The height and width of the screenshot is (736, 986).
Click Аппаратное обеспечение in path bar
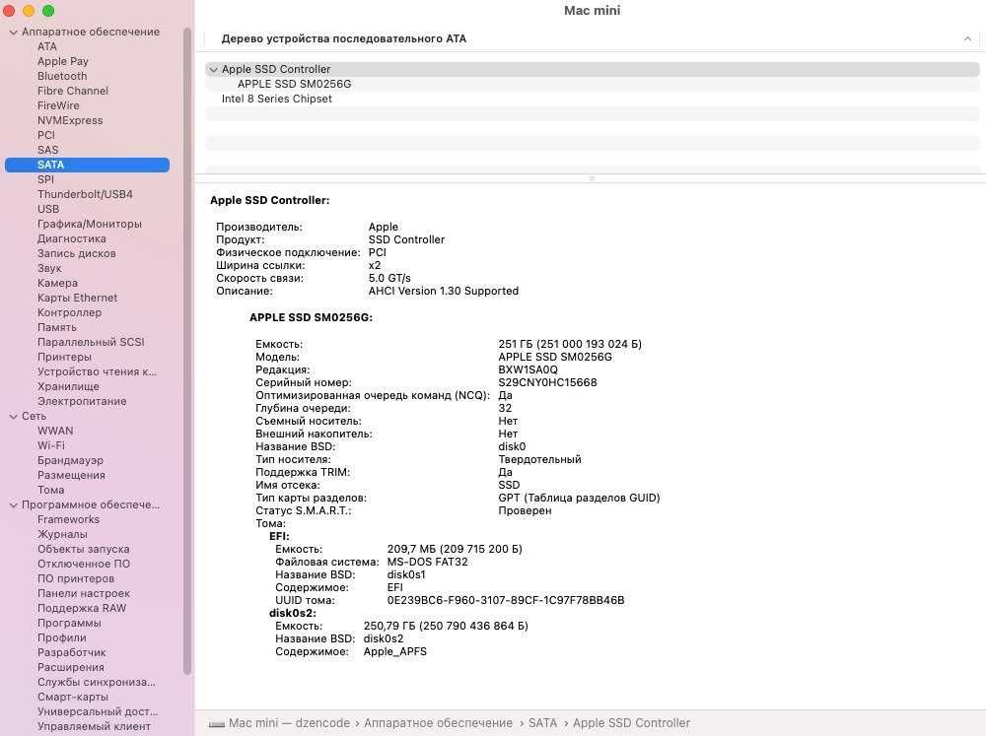pos(439,723)
